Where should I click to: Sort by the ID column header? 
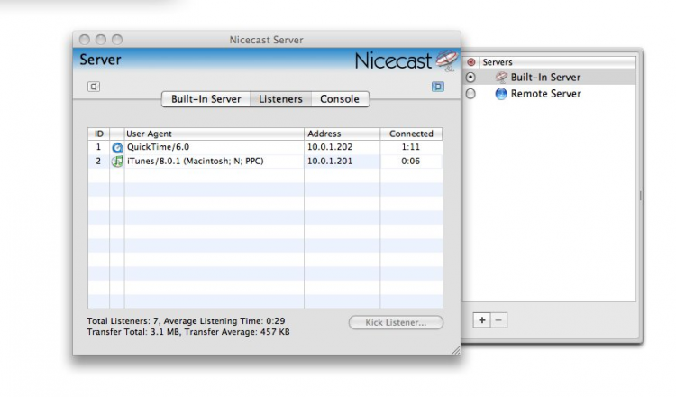tap(99, 134)
